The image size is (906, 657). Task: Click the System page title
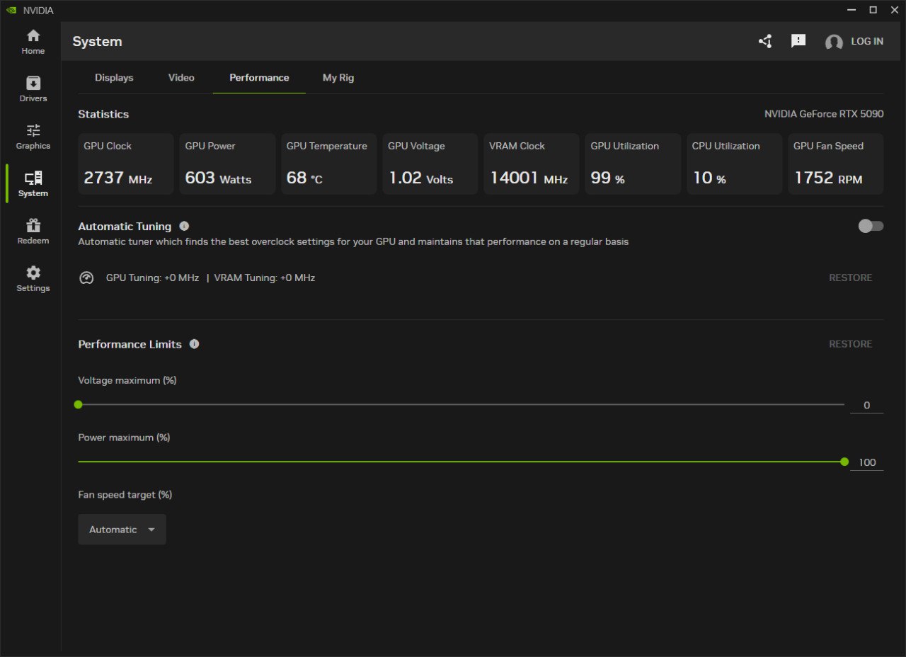click(x=97, y=41)
